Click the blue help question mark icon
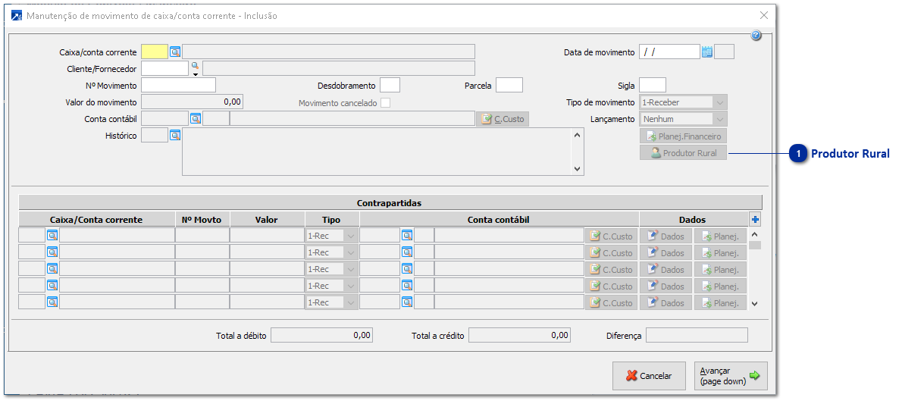This screenshot has width=902, height=407. [756, 36]
